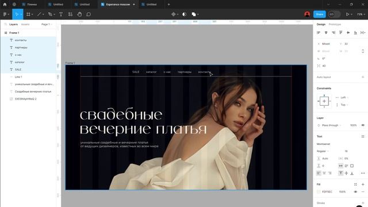The height and width of the screenshot is (207, 368).
Task: Align selection left
Action: coord(319,33)
